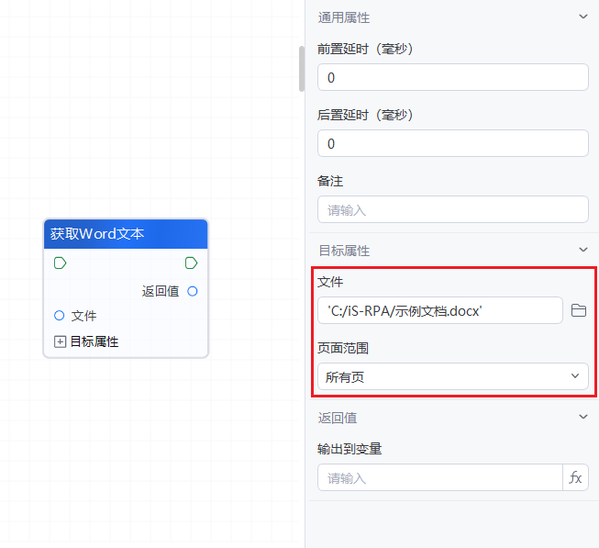Click the fx expression icon for 输出到变量
This screenshot has height=548, width=599.
point(575,477)
